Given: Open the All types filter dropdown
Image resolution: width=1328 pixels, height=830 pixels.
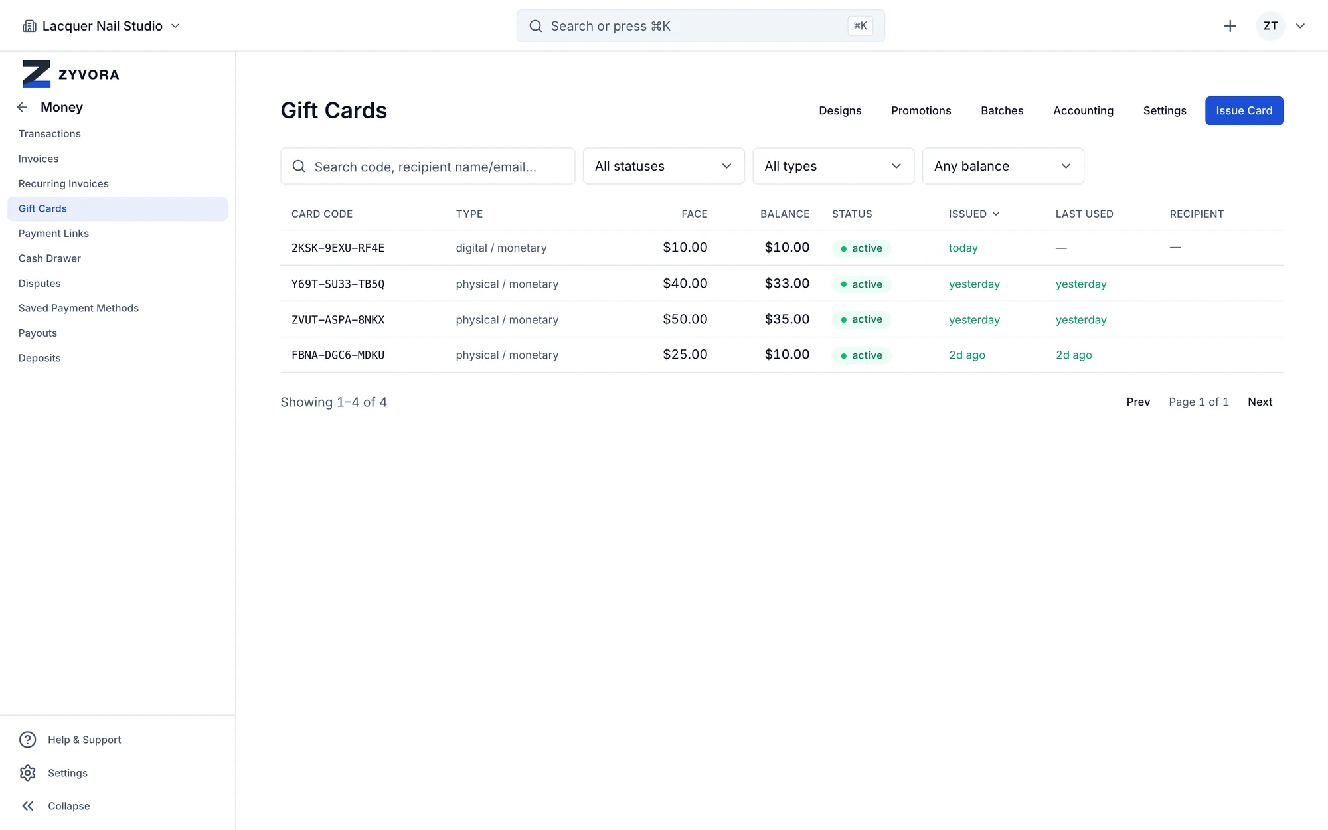Looking at the screenshot, I should coord(833,166).
